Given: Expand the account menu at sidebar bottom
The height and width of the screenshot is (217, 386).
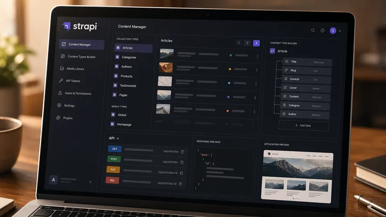Looking at the screenshot, I should (90, 182).
